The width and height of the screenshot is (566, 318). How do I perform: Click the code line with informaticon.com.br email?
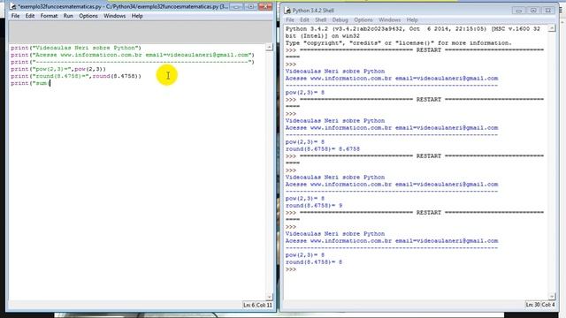133,55
